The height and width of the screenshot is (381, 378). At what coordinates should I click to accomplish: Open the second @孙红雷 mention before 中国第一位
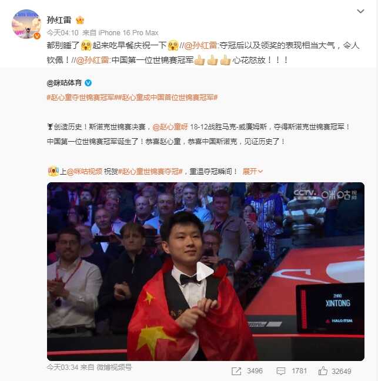pos(92,60)
